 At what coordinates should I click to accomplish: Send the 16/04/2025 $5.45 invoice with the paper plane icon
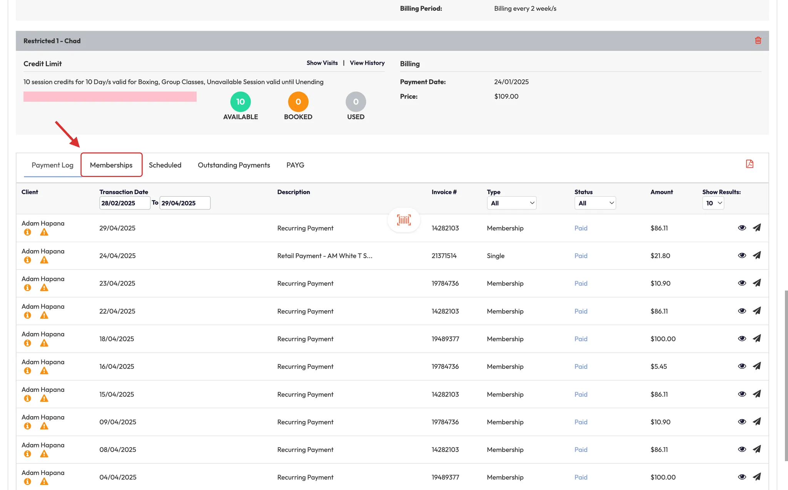click(756, 366)
